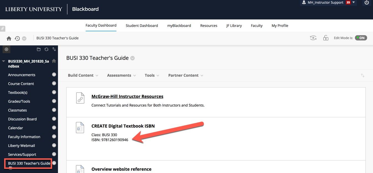Screen dimensions: 373x173
Task: Add a menu item with plus icon
Action: point(6,49)
